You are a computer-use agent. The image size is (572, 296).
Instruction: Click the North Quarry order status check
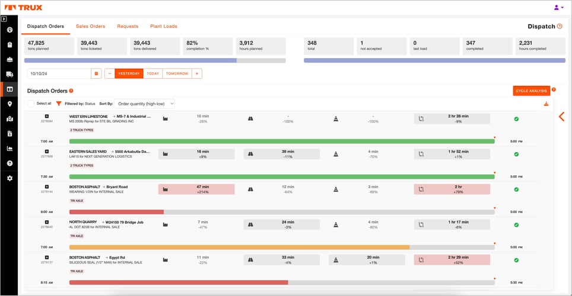pos(516,225)
